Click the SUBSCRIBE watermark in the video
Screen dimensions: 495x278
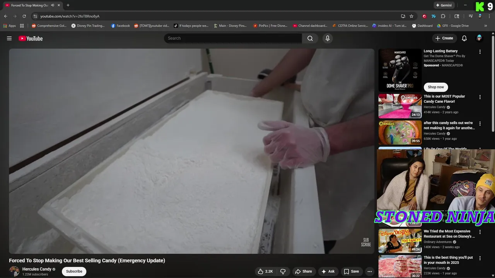[x=366, y=242]
